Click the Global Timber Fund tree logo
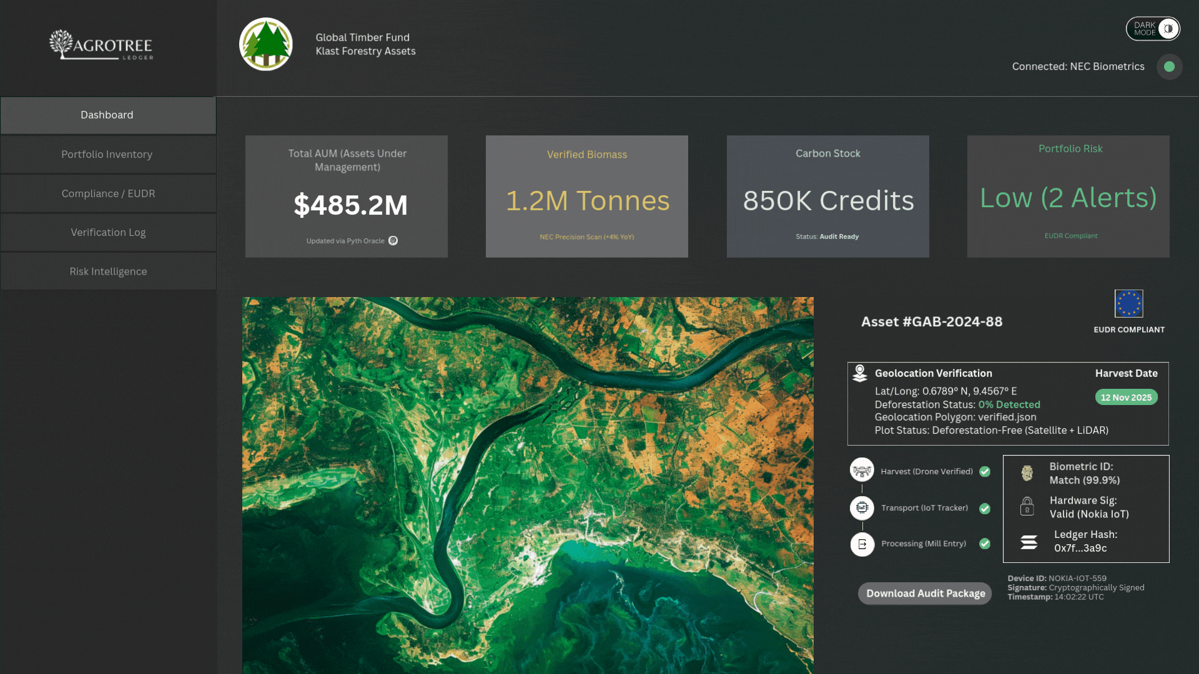Screen dimensions: 1199x674 tap(265, 44)
